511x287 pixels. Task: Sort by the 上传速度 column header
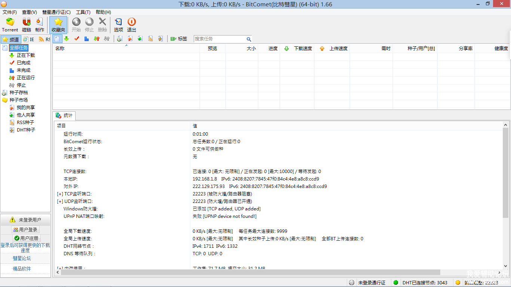click(x=332, y=49)
